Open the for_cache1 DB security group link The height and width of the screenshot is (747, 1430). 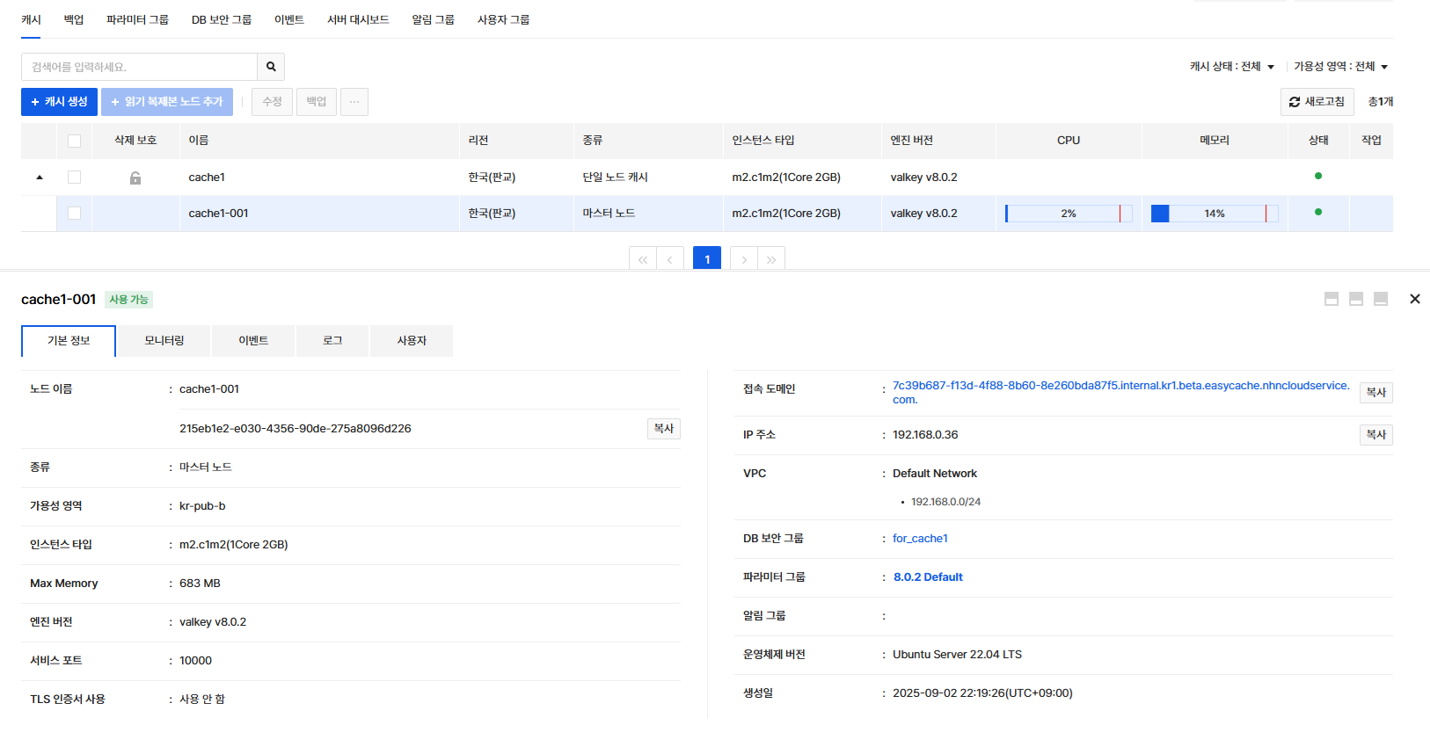coord(920,539)
